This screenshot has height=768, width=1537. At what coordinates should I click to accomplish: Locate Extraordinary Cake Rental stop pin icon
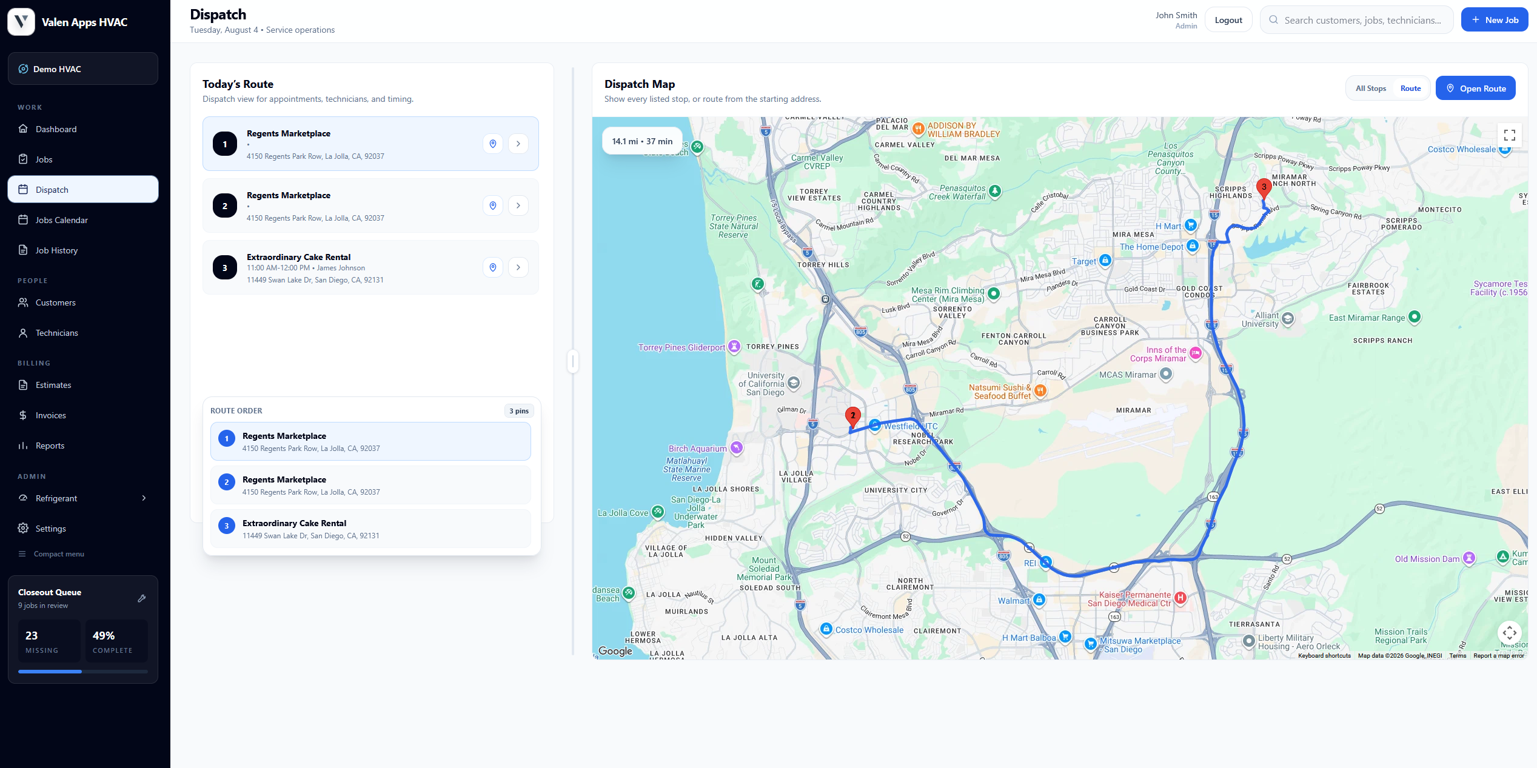[493, 267]
